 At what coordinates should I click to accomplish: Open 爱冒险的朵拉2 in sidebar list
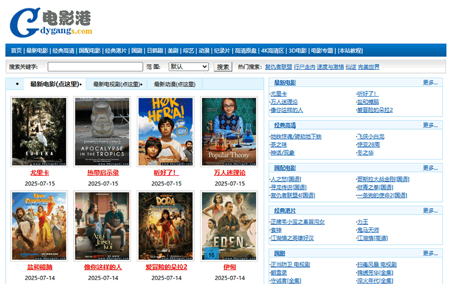(x=375, y=110)
